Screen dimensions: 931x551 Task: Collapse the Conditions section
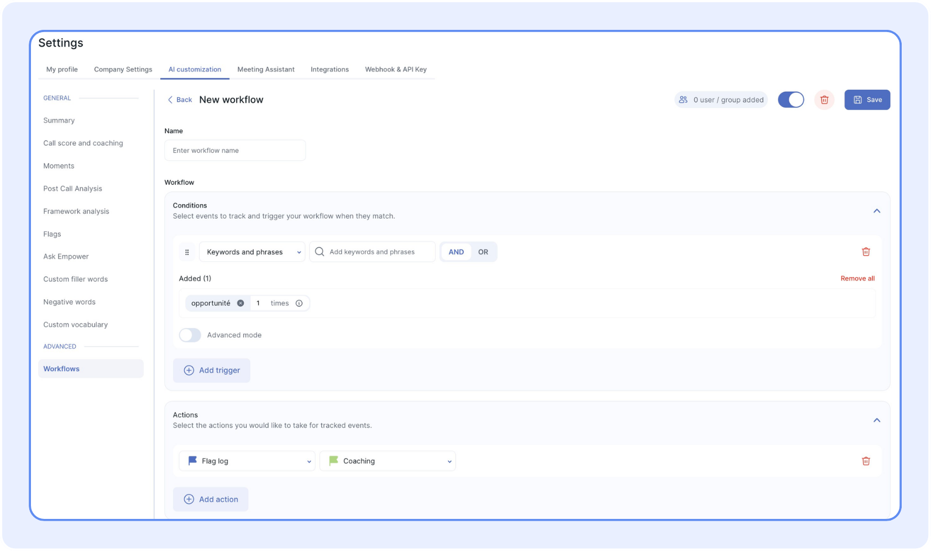point(876,211)
